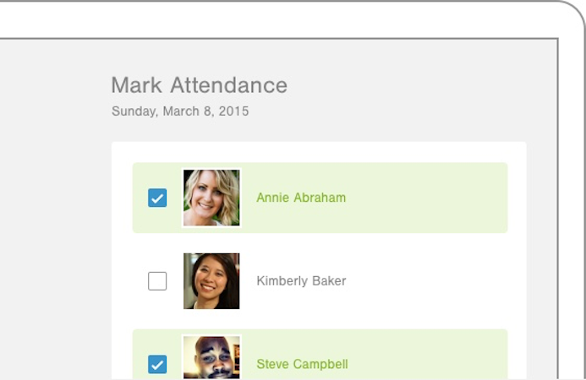
Task: Select the Kimberly Baker name text
Action: 301,281
